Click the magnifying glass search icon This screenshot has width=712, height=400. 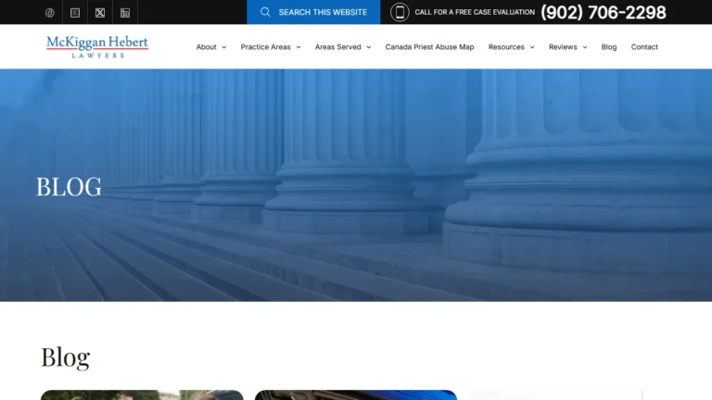pyautogui.click(x=265, y=12)
